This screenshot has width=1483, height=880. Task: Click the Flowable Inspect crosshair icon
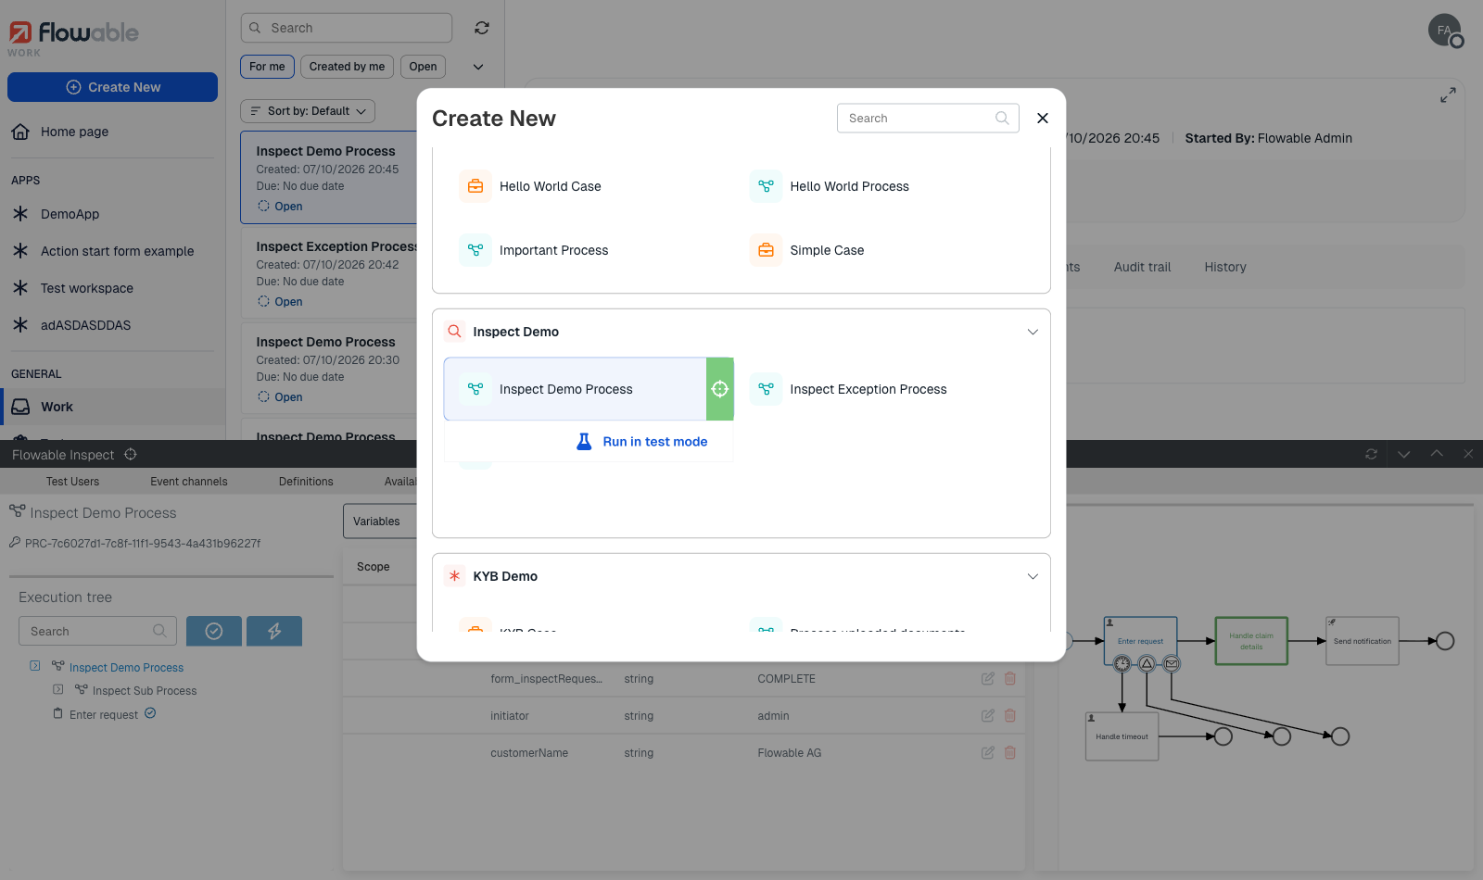pos(131,454)
